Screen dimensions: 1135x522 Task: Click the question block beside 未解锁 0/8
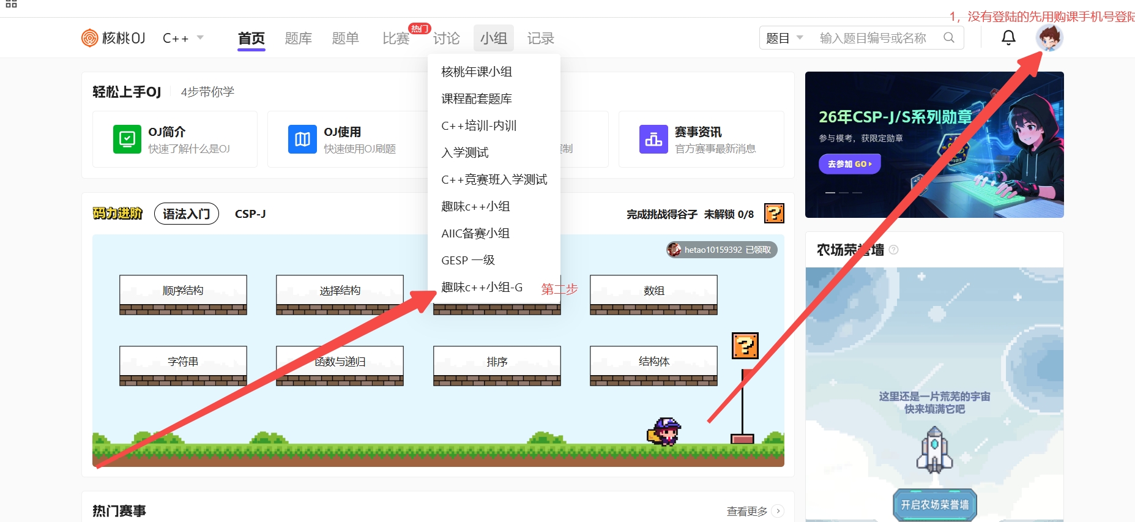(774, 214)
